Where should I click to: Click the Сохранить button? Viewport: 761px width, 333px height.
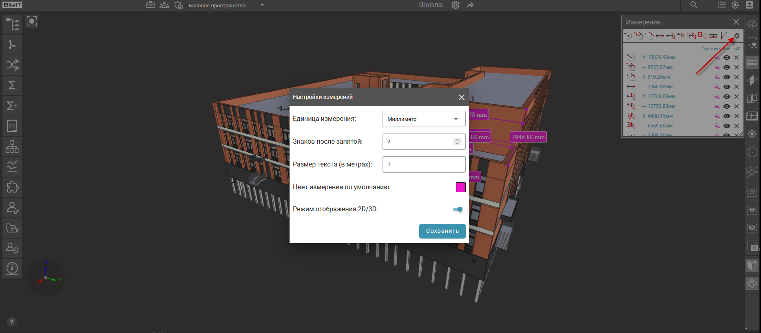tap(442, 231)
